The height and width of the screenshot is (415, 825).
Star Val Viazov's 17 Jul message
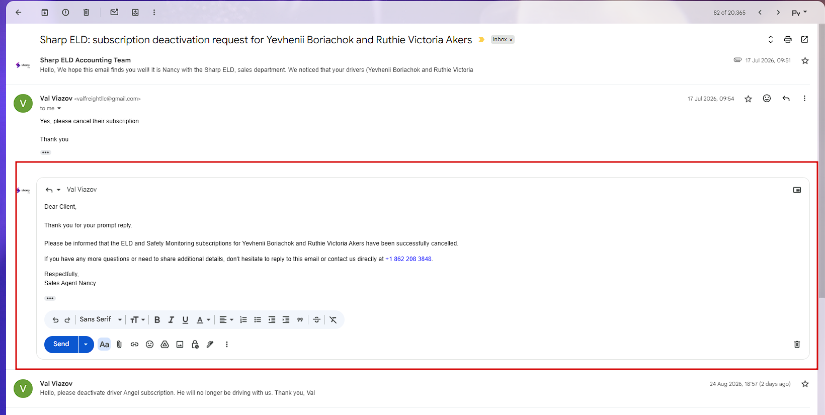748,99
